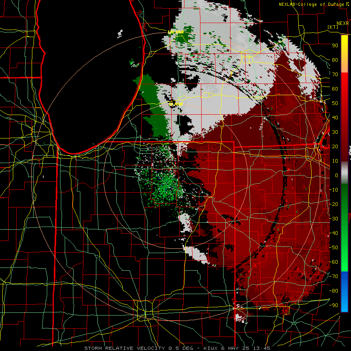Click the 80 value on velocity scale
Image resolution: width=351 pixels, height=351 pixels.
pyautogui.click(x=335, y=60)
